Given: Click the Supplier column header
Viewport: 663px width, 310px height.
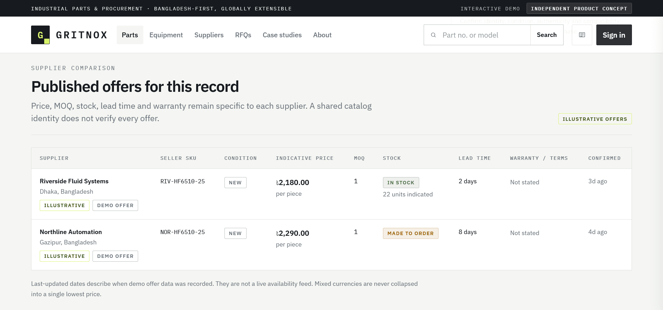Looking at the screenshot, I should point(54,158).
